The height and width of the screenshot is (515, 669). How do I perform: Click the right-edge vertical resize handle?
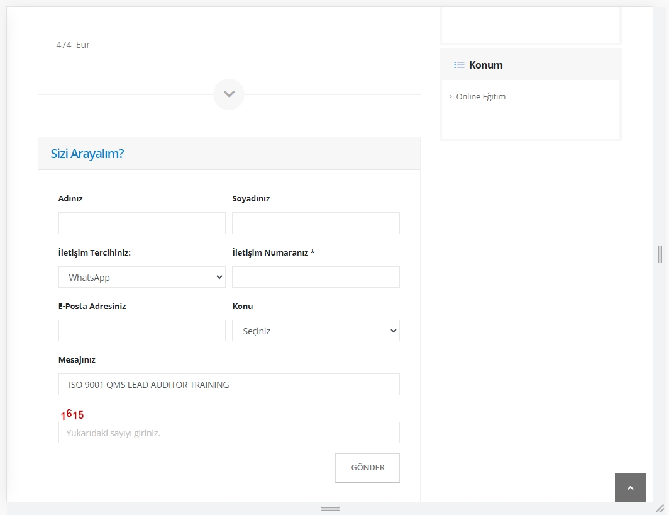(660, 254)
